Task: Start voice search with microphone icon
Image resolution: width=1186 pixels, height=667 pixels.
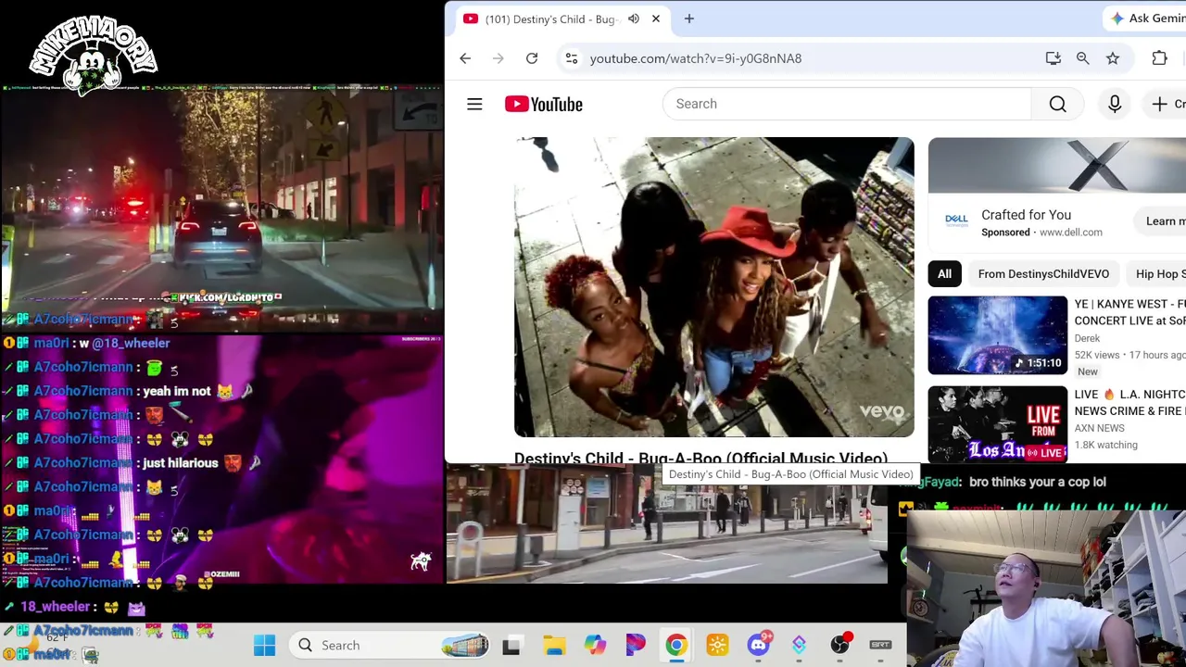Action: click(1115, 104)
